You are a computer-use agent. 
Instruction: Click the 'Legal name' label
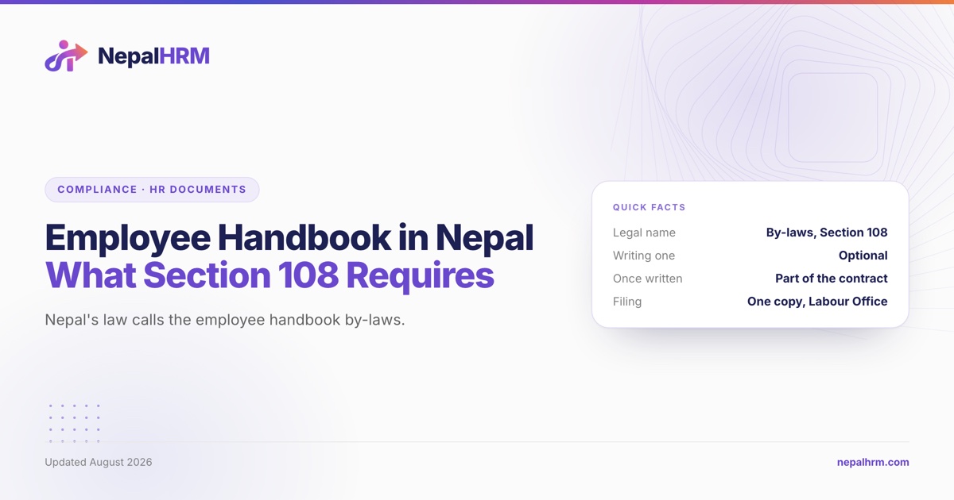pyautogui.click(x=644, y=233)
